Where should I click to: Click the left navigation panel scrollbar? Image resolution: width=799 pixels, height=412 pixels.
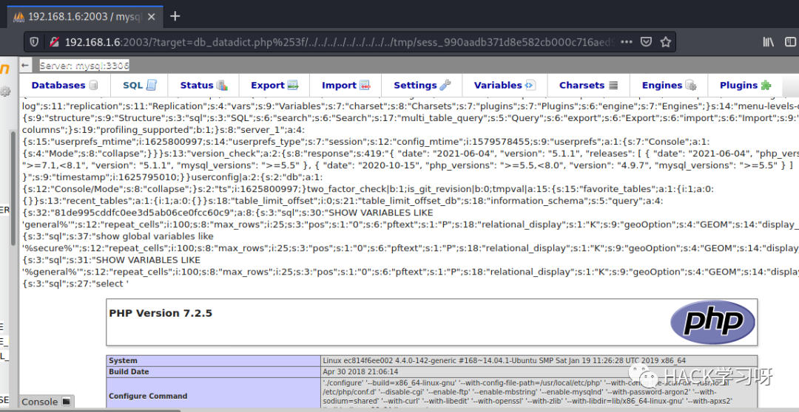[x=14, y=188]
